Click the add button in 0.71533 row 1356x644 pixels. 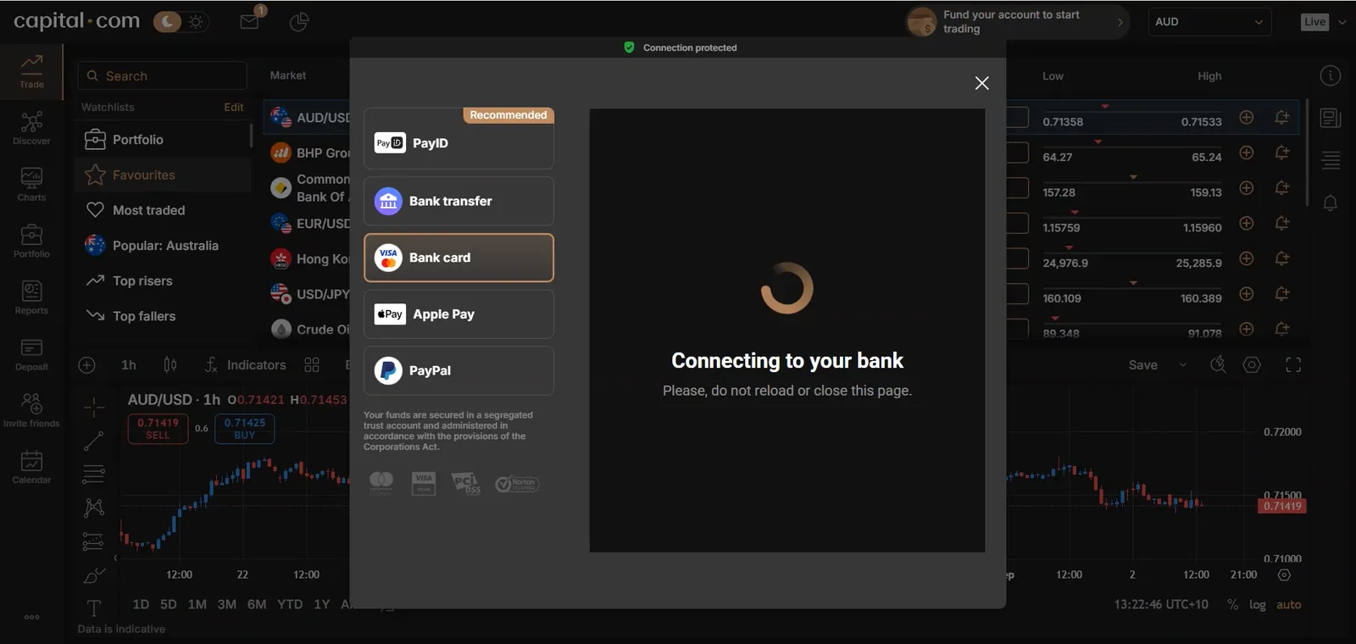tap(1247, 118)
